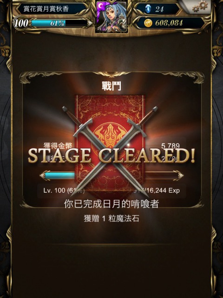Click the 獲得金幣 reward row
The width and height of the screenshot is (223, 298).
click(111, 146)
